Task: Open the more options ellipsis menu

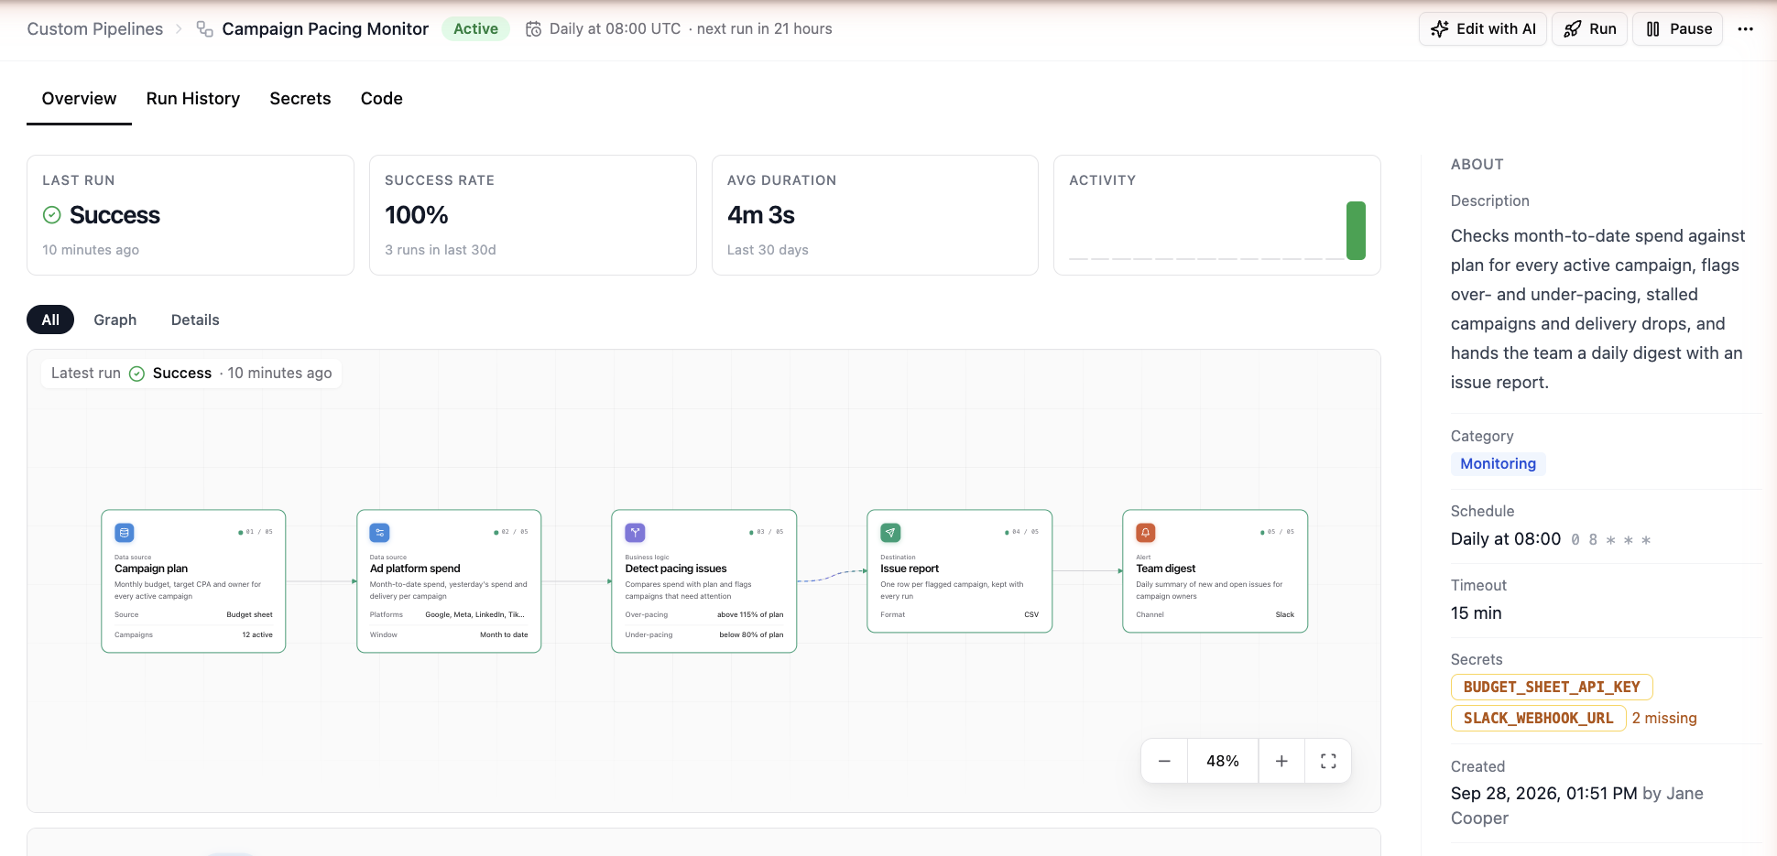Action: pos(1746,29)
